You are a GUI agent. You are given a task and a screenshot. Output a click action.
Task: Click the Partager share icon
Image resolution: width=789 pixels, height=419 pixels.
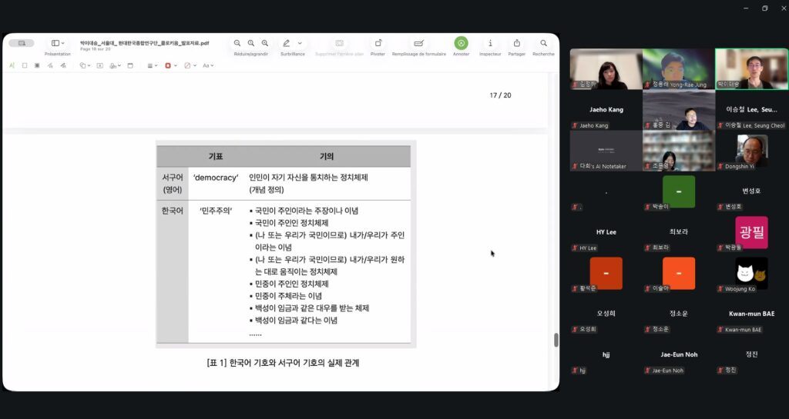[517, 43]
